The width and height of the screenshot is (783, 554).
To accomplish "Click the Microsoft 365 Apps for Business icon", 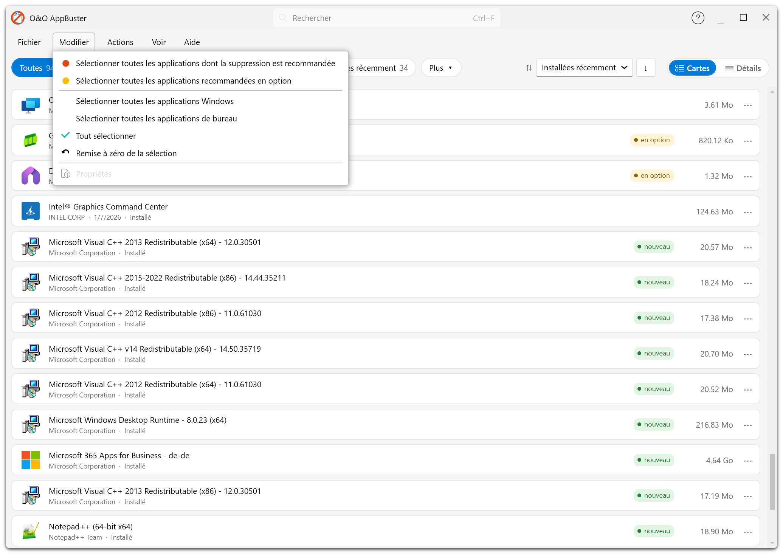I will [31, 460].
